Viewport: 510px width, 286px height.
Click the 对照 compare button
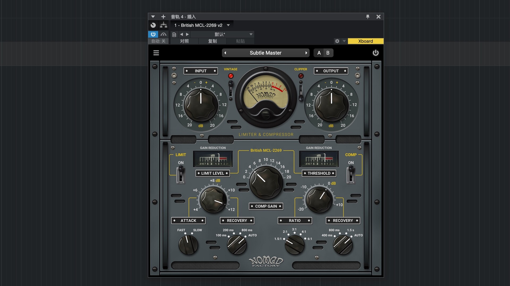pyautogui.click(x=184, y=41)
